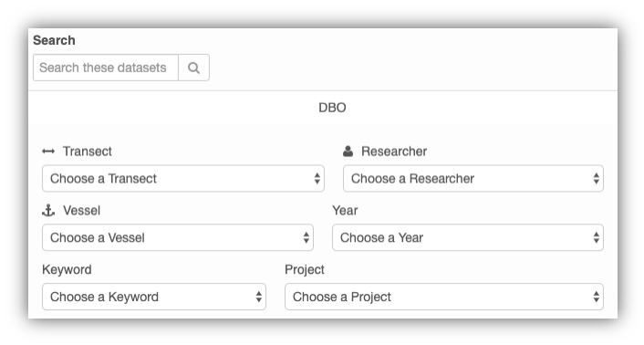This screenshot has height=345, width=644.
Task: Open the Choose a Vessel dropdown
Action: tap(178, 238)
